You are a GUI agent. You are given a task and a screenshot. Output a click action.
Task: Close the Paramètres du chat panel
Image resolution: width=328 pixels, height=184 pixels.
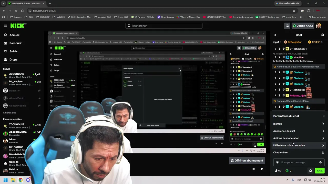tap(323, 116)
